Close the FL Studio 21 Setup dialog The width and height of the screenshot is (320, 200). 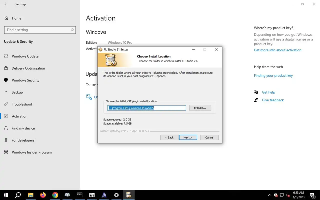pos(216,49)
